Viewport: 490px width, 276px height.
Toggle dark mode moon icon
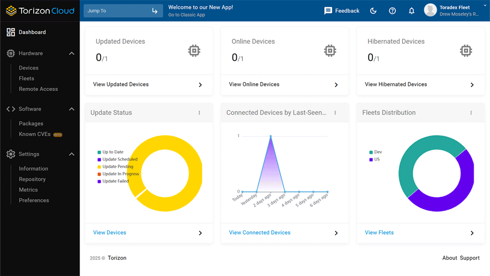[x=373, y=11]
